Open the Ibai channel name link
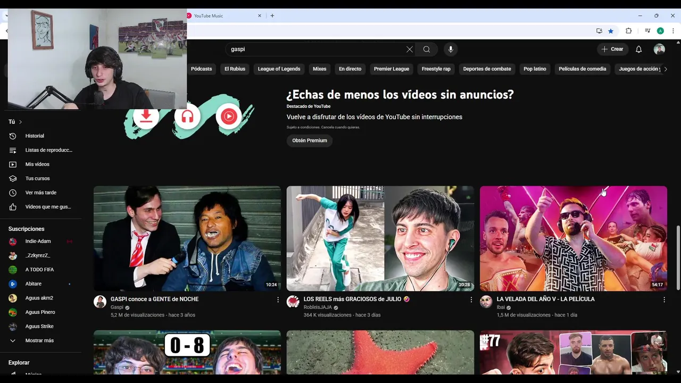Viewport: 681px width, 383px height. coord(501,307)
